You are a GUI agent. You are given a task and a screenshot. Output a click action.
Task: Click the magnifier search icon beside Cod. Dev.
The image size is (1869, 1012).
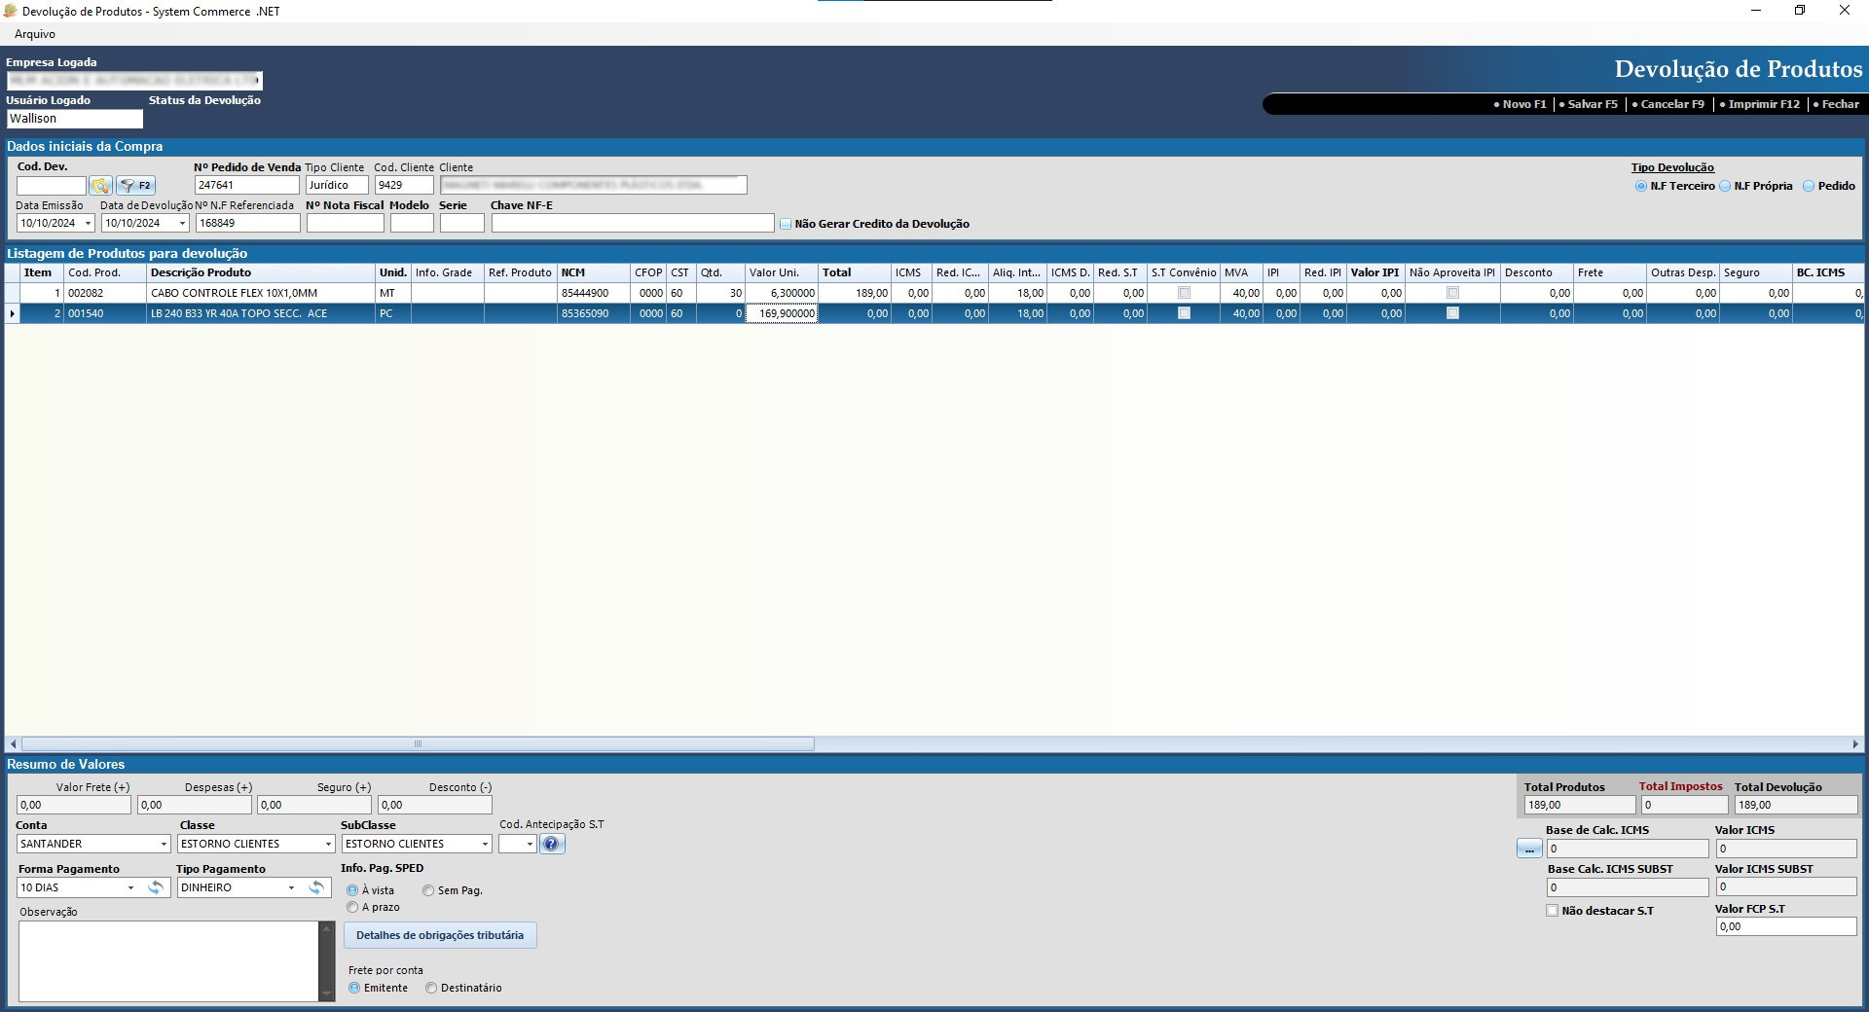[x=100, y=186]
